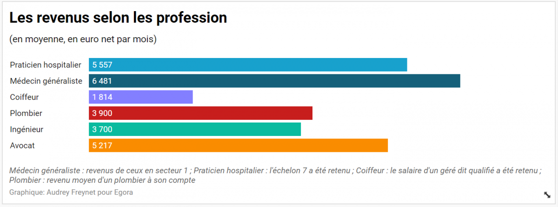The image size is (558, 207).
Task: Click the 5 557 value text
Action: (102, 65)
